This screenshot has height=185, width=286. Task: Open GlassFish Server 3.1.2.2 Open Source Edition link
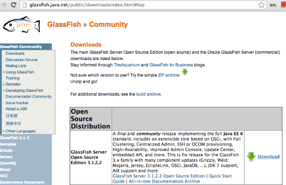[x=159, y=176]
